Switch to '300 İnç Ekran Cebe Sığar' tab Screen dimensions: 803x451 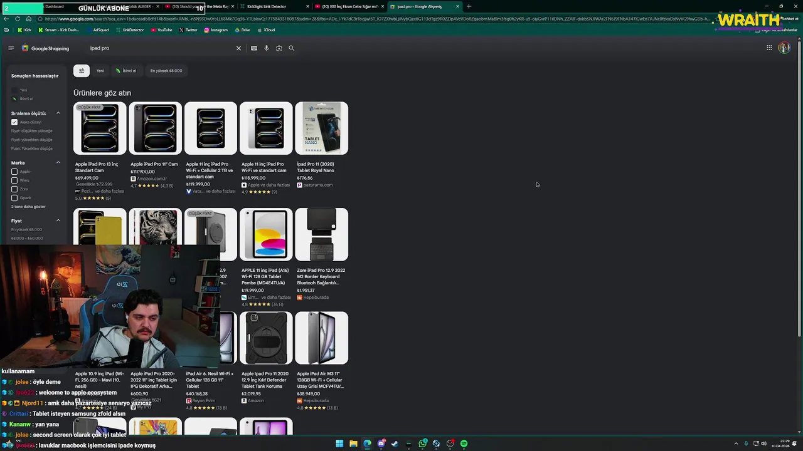coord(348,6)
